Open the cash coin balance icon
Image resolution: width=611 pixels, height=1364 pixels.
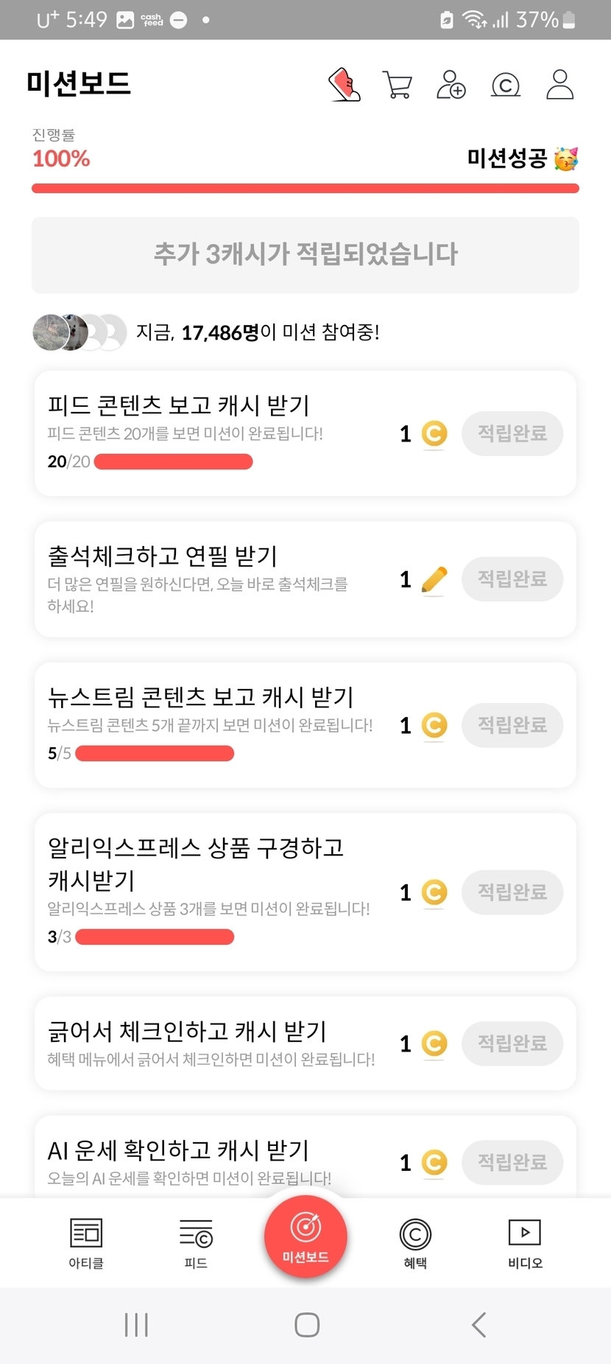click(x=506, y=85)
